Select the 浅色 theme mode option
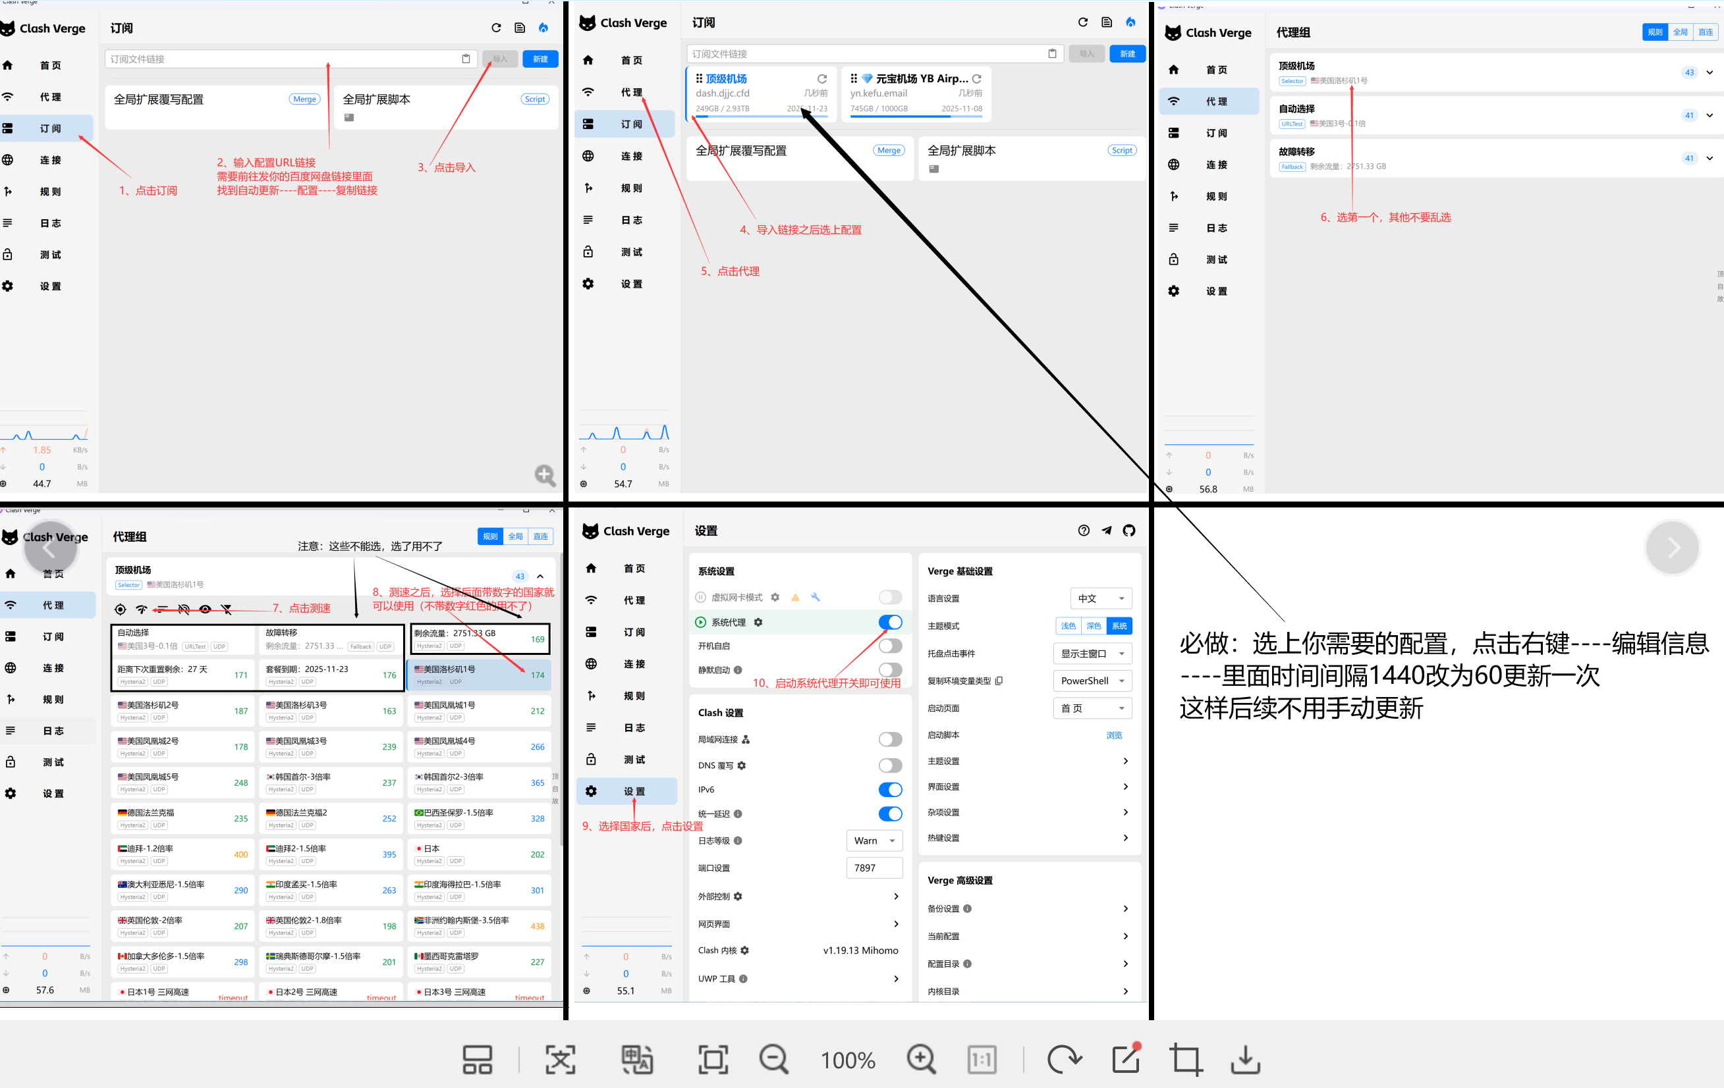 click(1068, 626)
